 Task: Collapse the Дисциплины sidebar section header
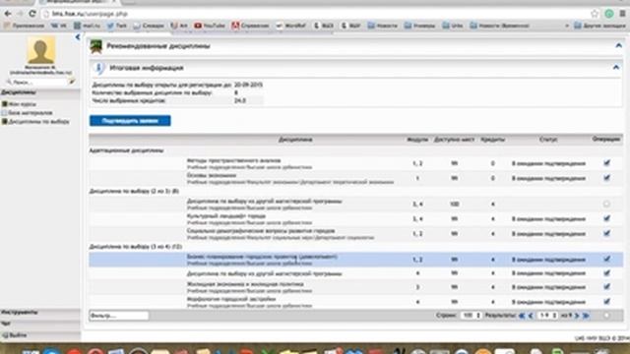40,92
